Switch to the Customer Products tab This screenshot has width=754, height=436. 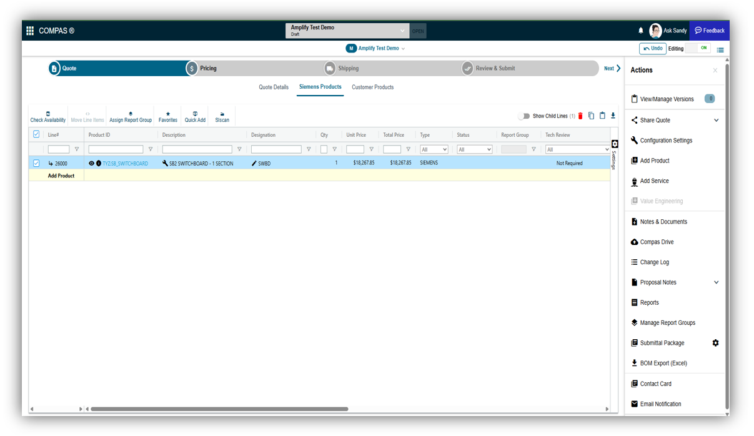(x=373, y=87)
